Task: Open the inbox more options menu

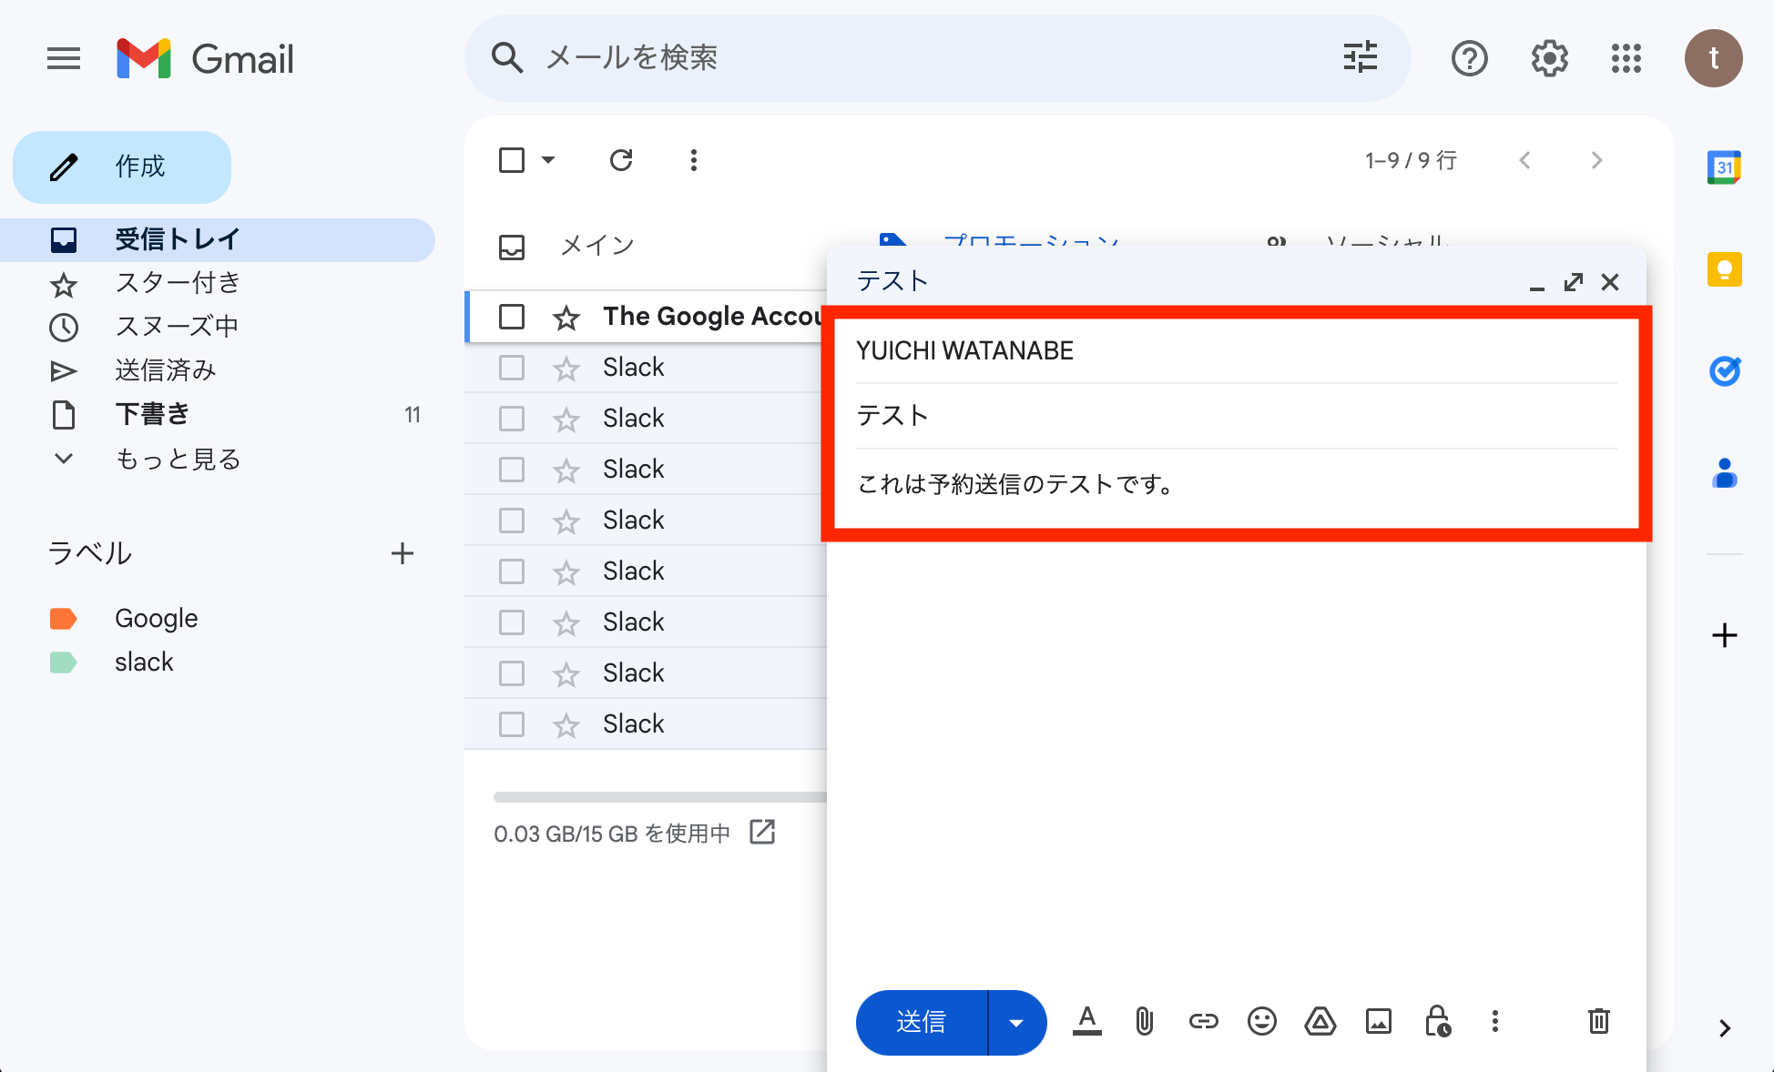Action: point(694,160)
